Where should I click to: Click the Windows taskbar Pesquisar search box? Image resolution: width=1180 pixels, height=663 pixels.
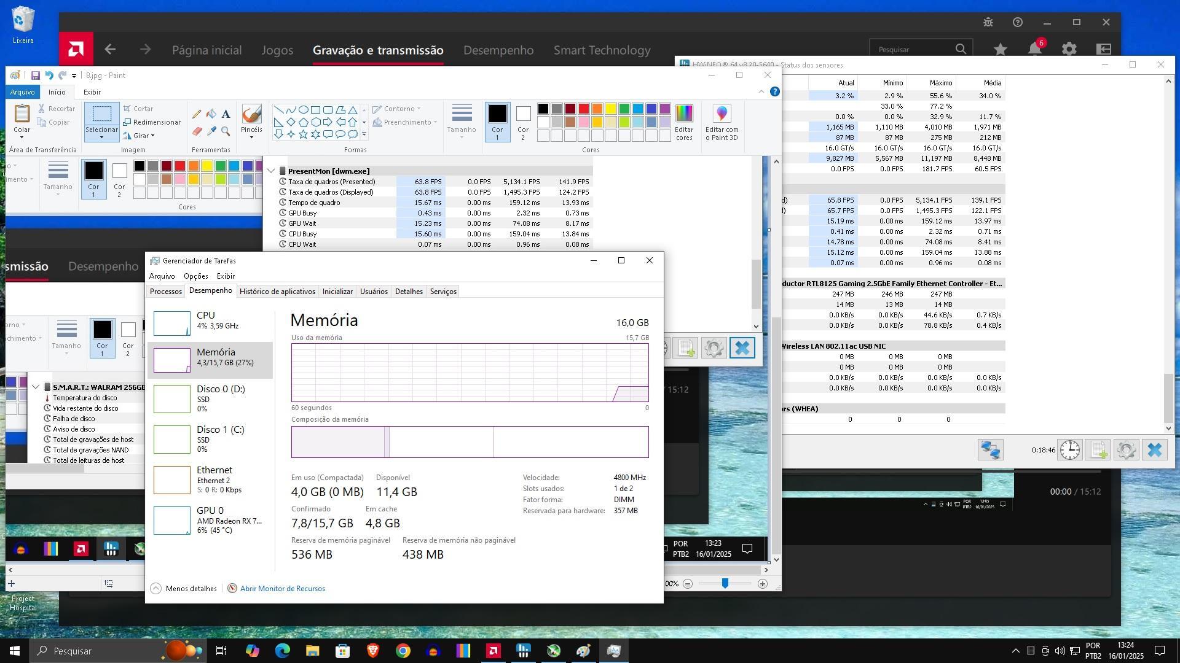pyautogui.click(x=117, y=651)
